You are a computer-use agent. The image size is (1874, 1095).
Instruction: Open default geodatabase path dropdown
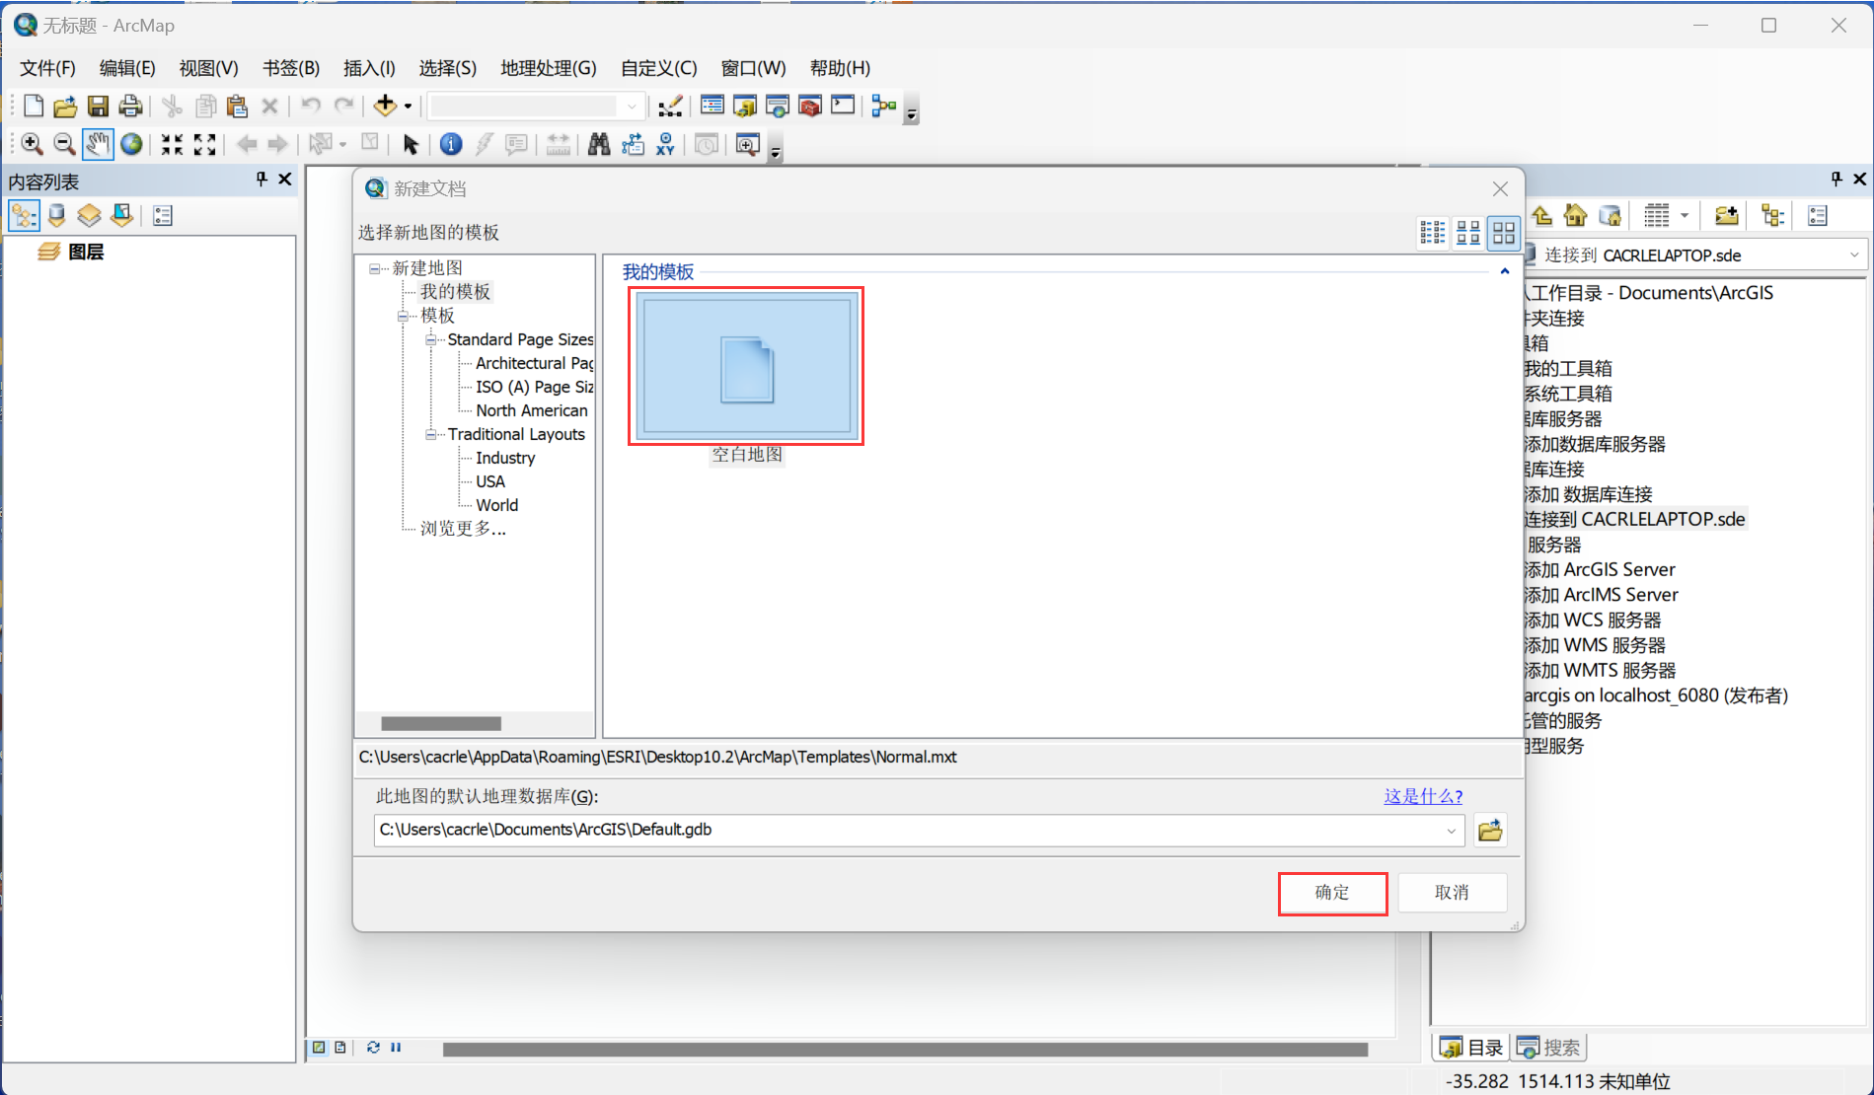[1452, 831]
